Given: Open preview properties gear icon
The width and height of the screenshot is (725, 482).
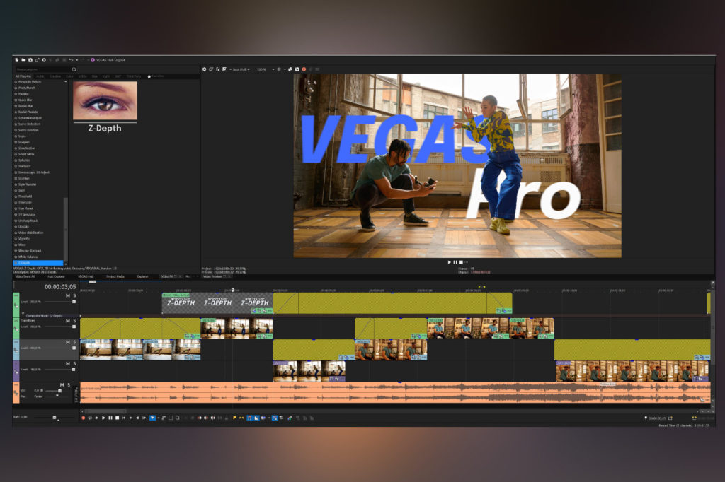Looking at the screenshot, I should click(x=204, y=69).
